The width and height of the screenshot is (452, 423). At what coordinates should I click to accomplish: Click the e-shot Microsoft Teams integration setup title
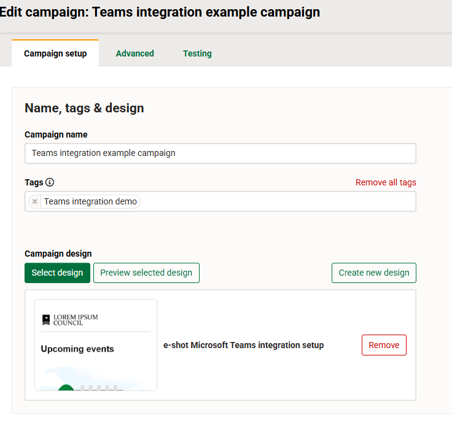244,345
